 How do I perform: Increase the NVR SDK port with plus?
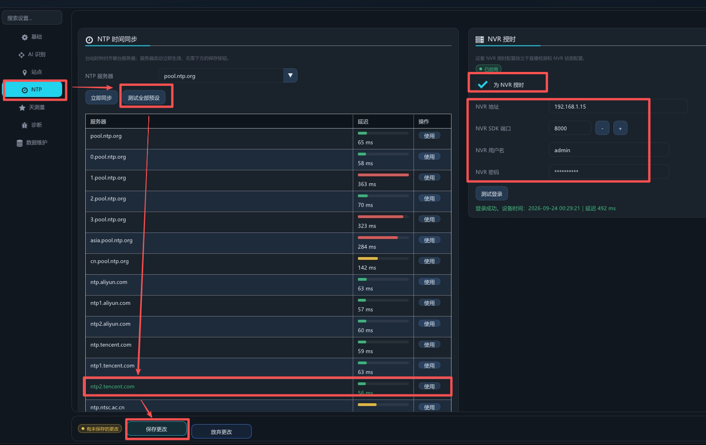tap(620, 128)
